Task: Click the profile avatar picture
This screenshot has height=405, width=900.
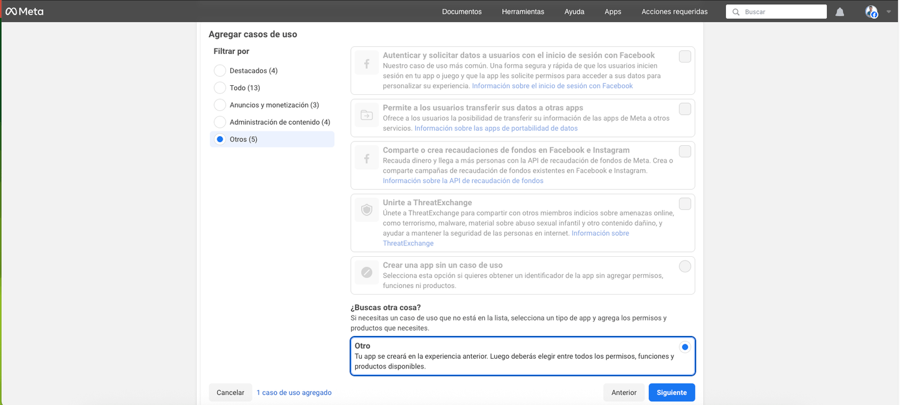Action: [871, 11]
